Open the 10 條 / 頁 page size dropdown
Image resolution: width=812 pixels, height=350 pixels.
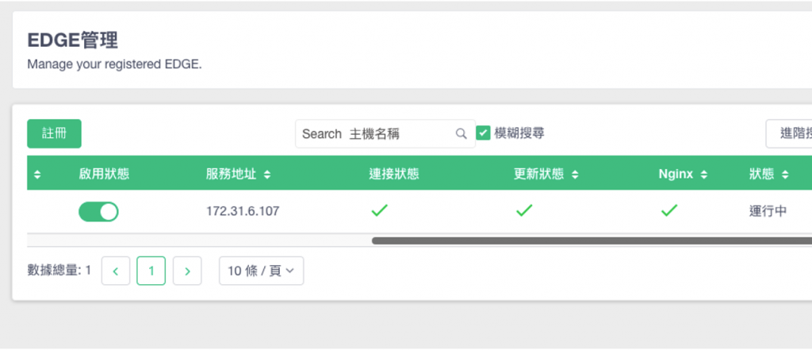[262, 271]
